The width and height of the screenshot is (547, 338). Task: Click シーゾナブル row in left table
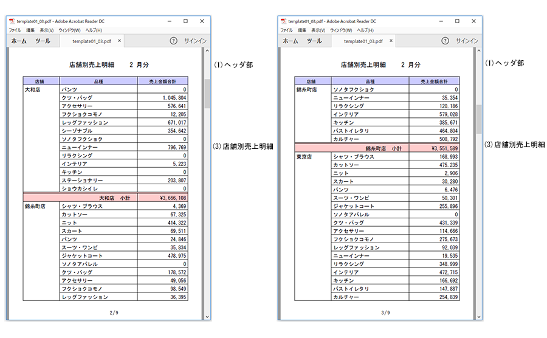click(124, 131)
